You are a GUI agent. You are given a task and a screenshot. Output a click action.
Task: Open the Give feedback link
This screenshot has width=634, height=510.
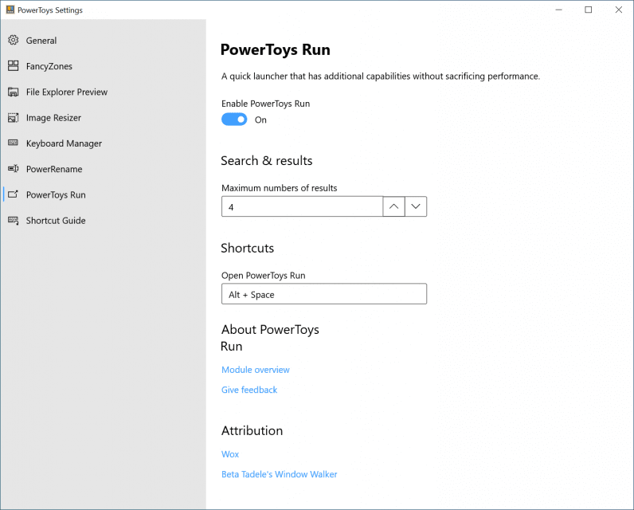pyautogui.click(x=249, y=390)
